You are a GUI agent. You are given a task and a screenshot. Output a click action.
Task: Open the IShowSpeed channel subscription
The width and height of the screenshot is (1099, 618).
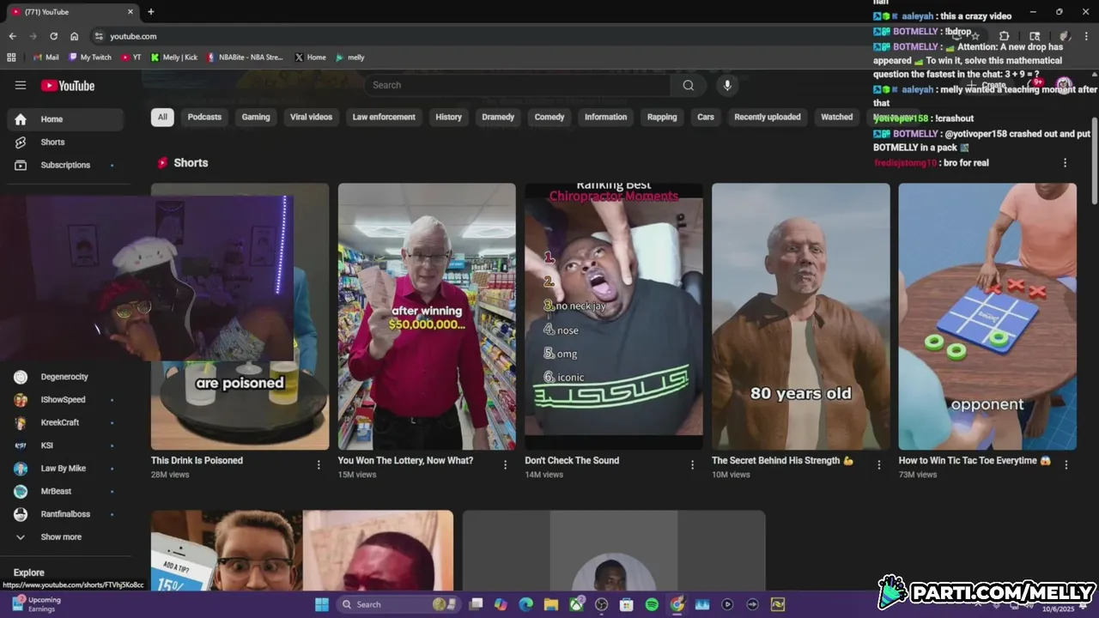click(64, 400)
